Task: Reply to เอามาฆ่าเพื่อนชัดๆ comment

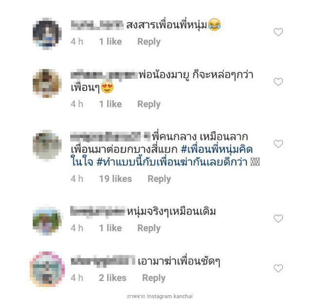Action: point(154,278)
